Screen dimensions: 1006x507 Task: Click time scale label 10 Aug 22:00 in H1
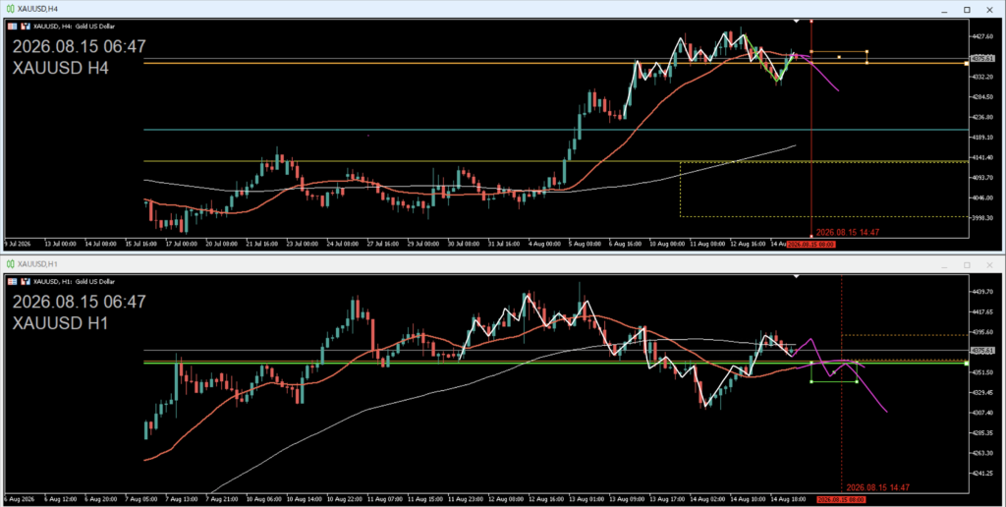pos(345,499)
